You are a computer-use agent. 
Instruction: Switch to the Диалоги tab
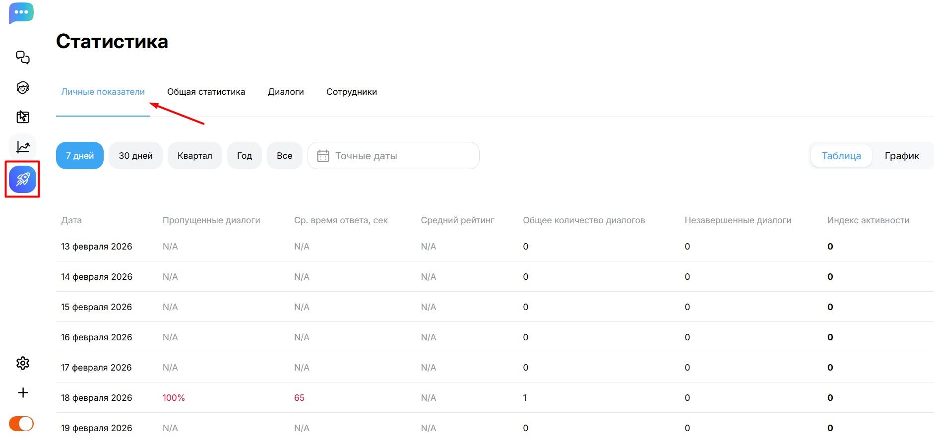click(286, 92)
